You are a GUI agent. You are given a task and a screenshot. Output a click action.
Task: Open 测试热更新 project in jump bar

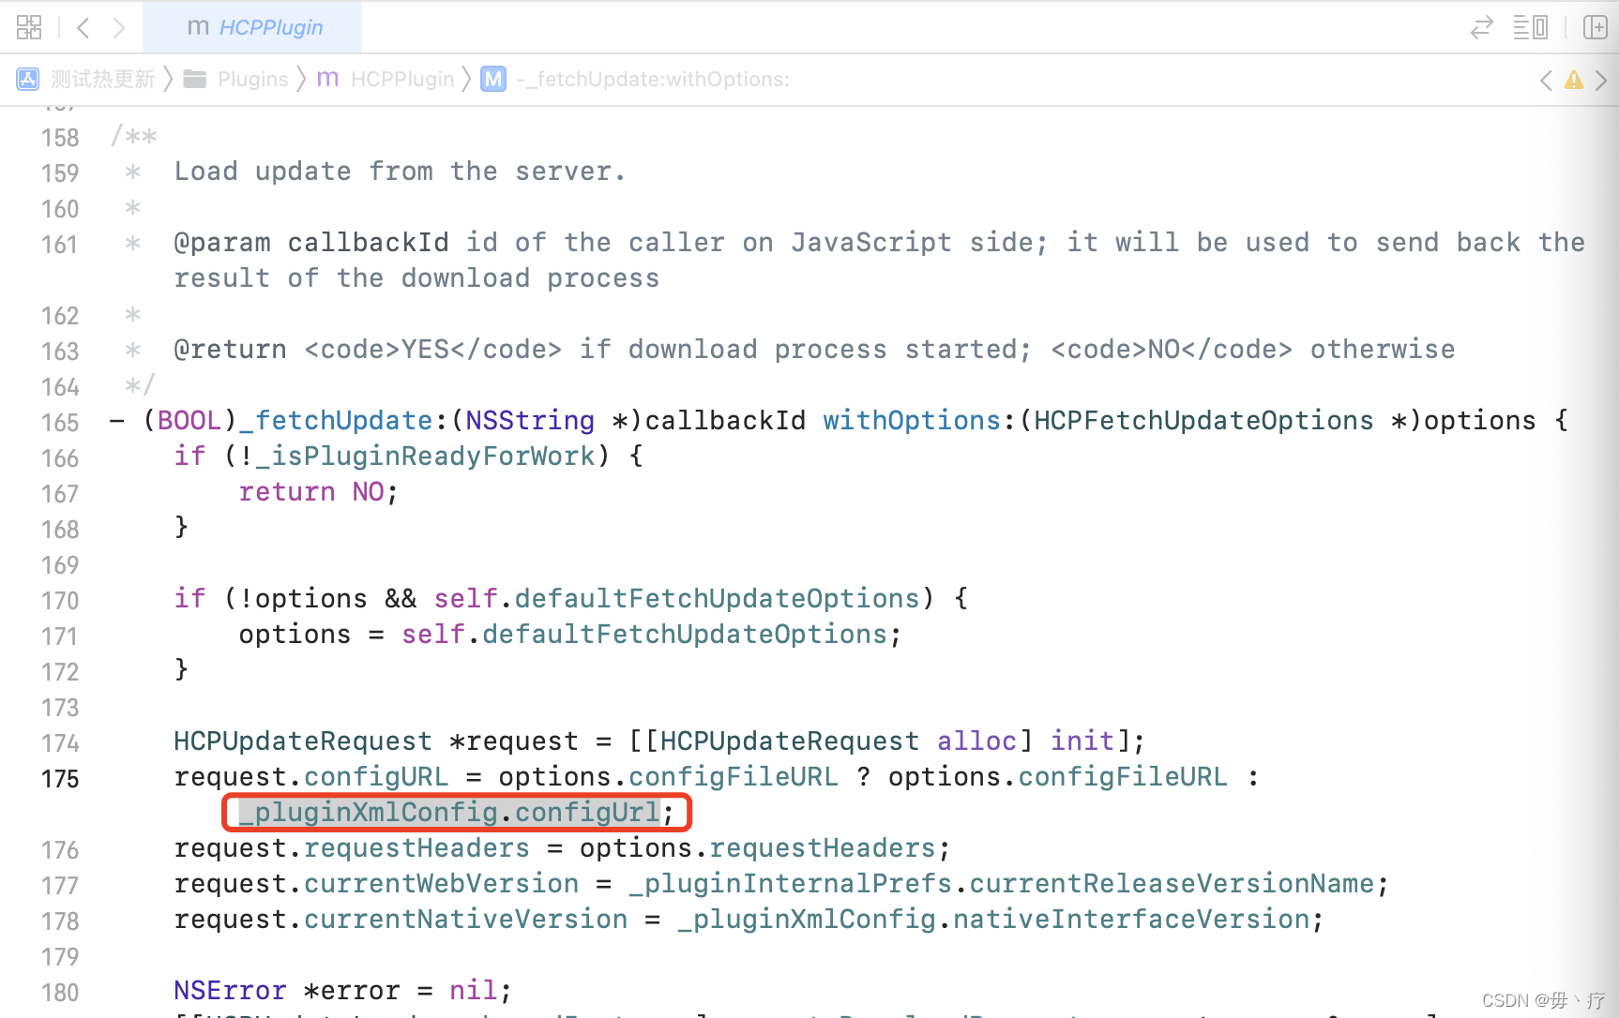pos(103,79)
